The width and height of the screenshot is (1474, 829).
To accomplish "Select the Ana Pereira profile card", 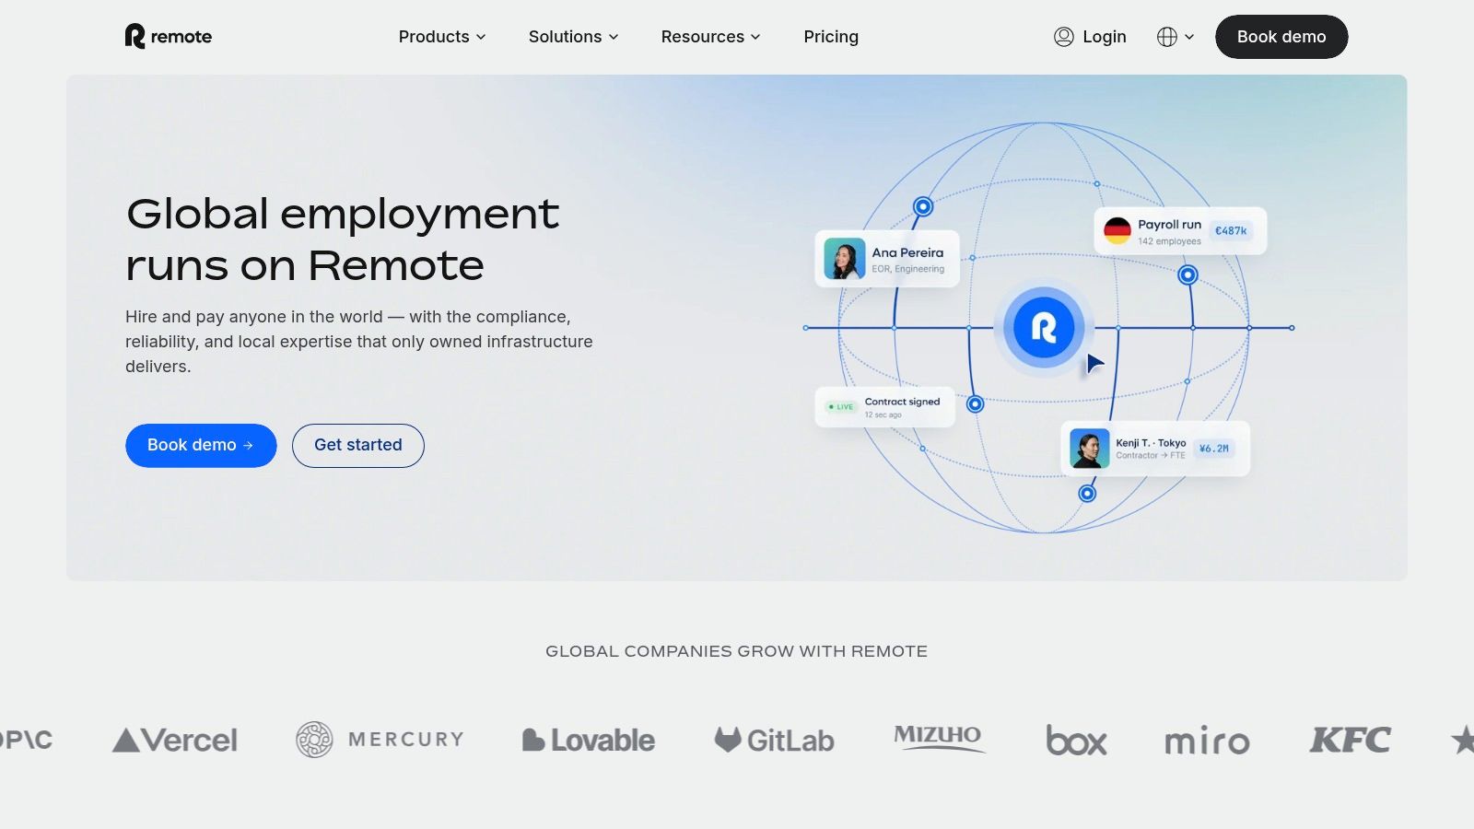I will coord(887,259).
